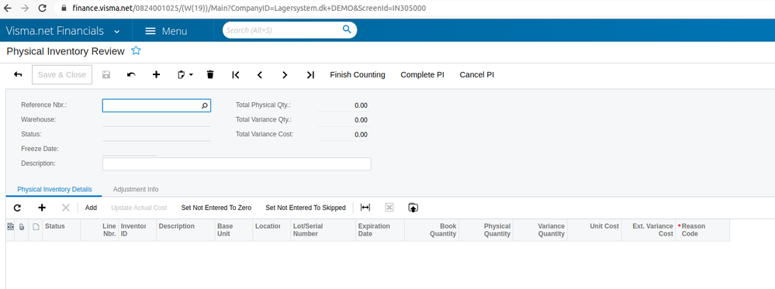Image resolution: width=775 pixels, height=289 pixels.
Task: Click the upload/import file icon
Action: click(x=413, y=208)
